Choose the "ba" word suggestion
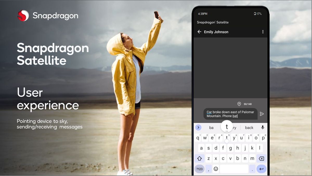The width and height of the screenshot is (312, 176). point(211,128)
